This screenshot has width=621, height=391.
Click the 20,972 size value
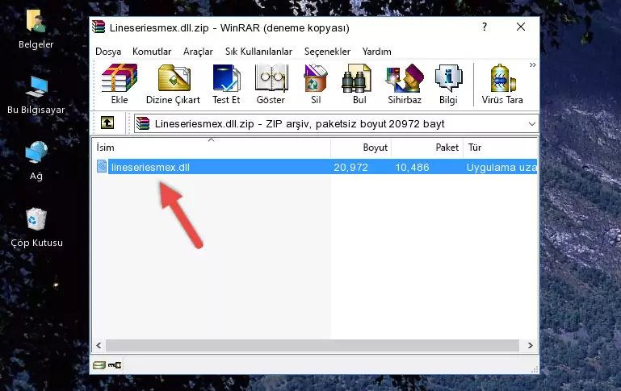tap(350, 167)
